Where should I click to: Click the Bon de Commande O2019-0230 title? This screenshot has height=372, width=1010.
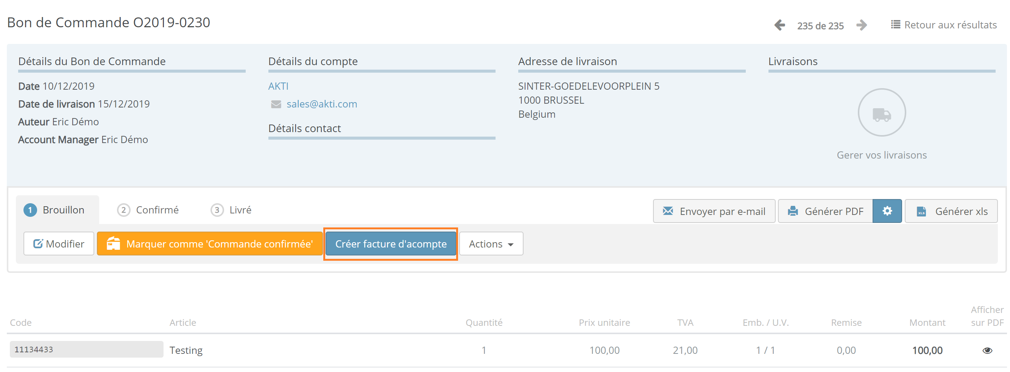pyautogui.click(x=109, y=23)
